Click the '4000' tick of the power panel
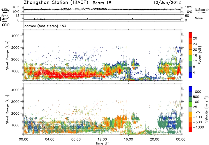Viewport: 209px width, 145px height. click(15, 36)
